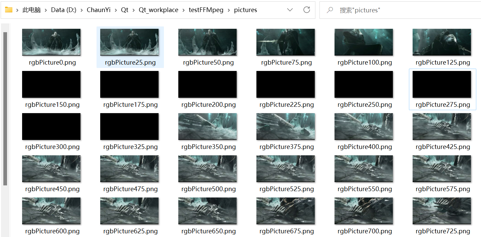Expand chevron after 此电脑 breadcrumb
The image size is (481, 237).
coord(46,10)
